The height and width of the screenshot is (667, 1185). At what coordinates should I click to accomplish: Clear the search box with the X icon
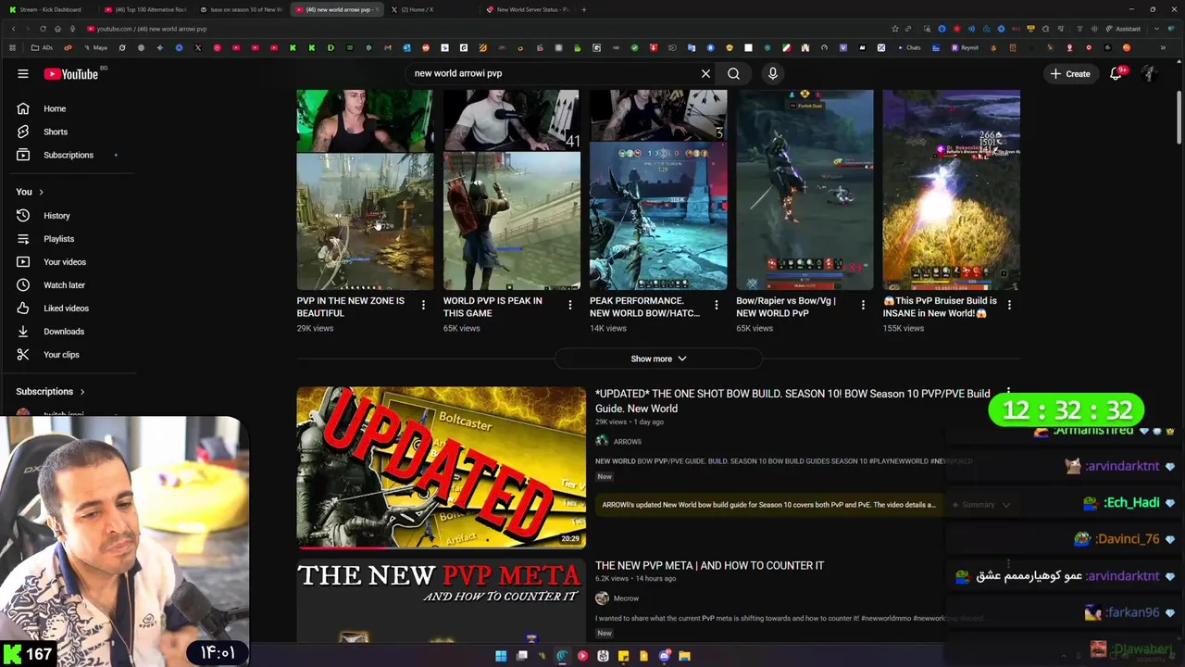[x=705, y=73]
